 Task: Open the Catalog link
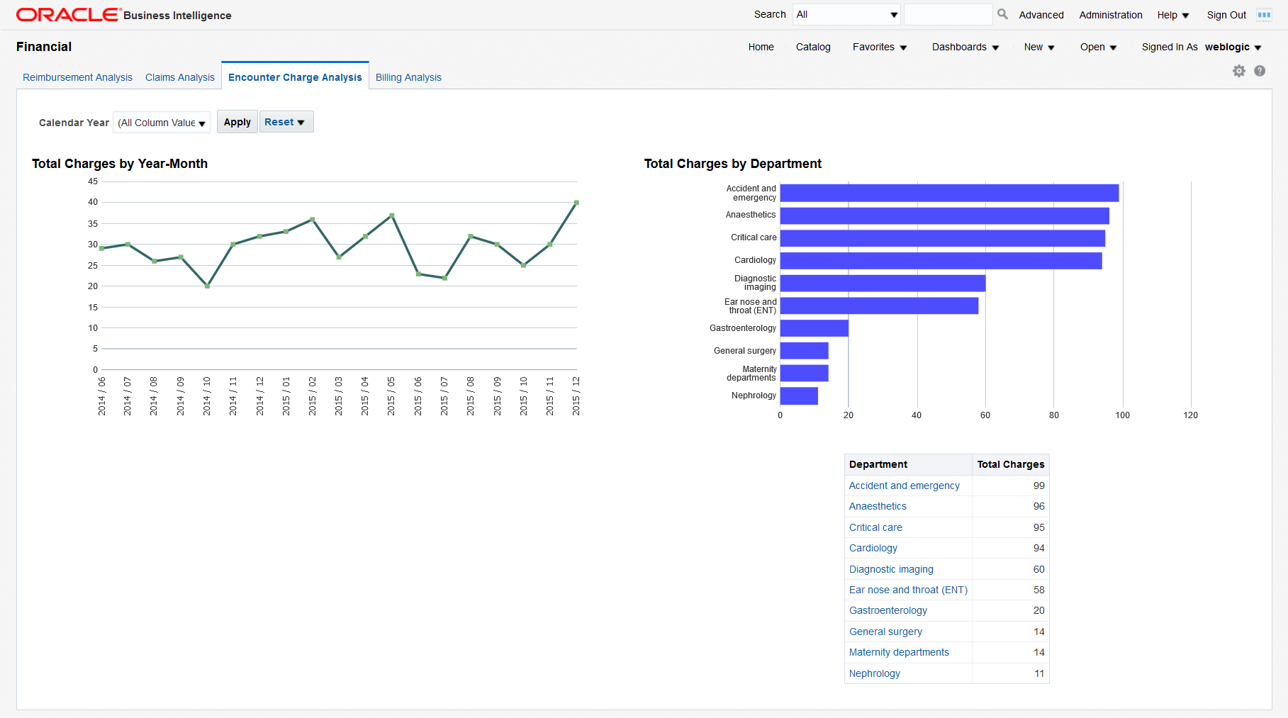coord(813,47)
